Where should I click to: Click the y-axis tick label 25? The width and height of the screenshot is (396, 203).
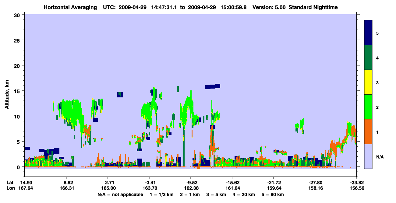17,40
